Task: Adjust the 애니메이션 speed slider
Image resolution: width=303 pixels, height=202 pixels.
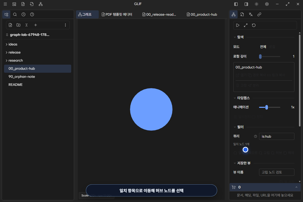Action: coord(270,107)
